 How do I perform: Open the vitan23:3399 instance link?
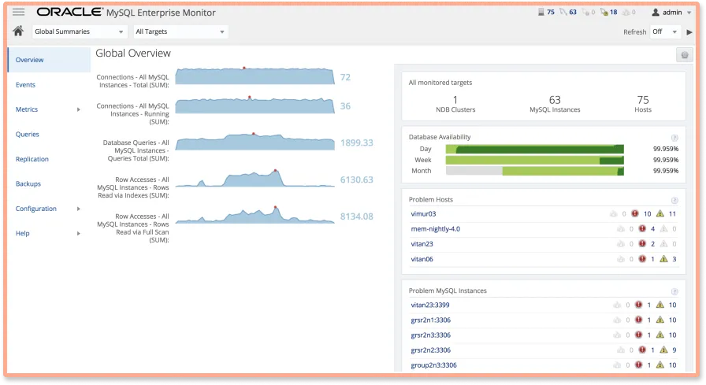click(x=430, y=305)
